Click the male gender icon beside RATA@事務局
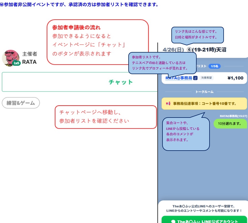Screen dimensions: 248x223 point(195,78)
